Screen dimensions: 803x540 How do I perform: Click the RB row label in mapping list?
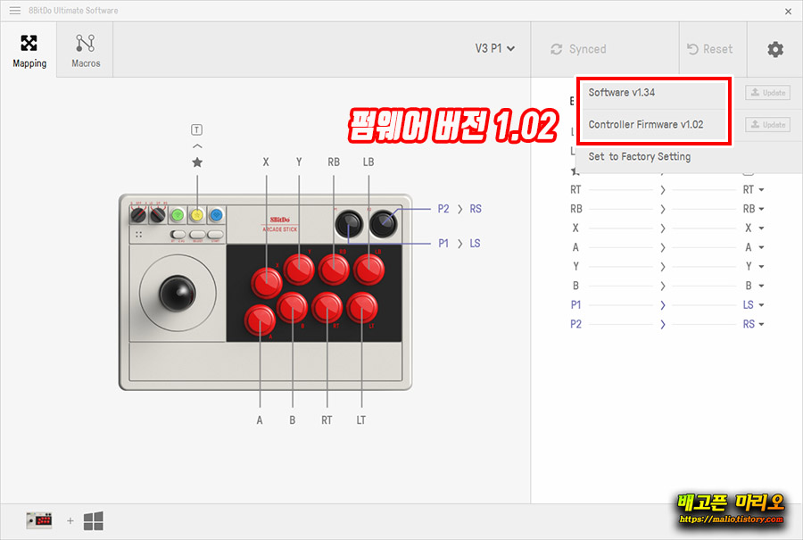pyautogui.click(x=576, y=209)
